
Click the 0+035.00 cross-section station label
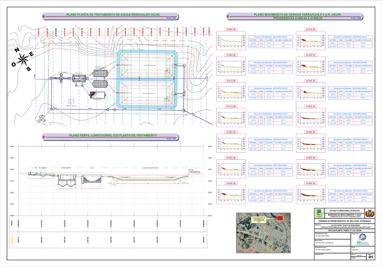(x=310, y=29)
